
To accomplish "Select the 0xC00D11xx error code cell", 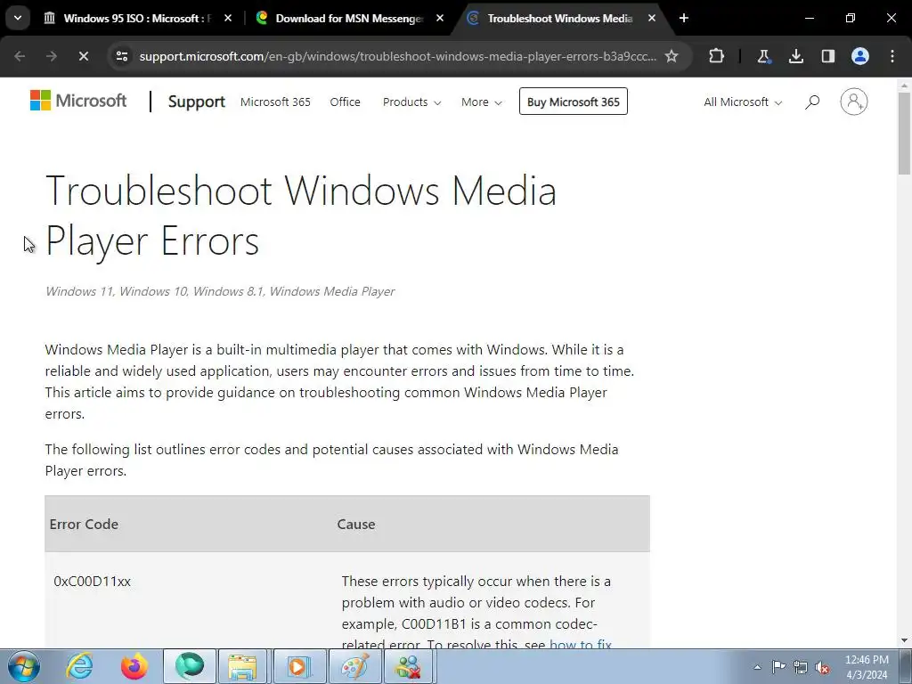I will pos(92,581).
